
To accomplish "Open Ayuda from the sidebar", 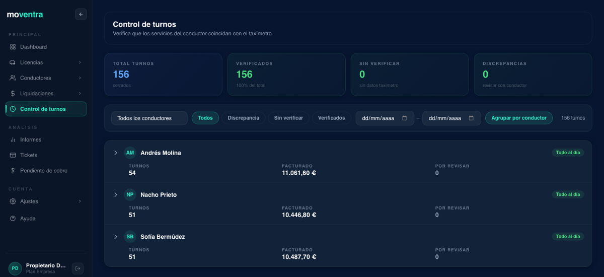I will click(x=46, y=219).
